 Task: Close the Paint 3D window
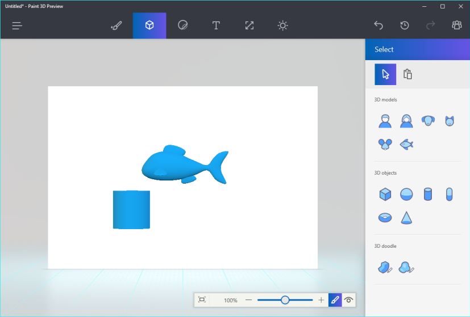(461, 6)
